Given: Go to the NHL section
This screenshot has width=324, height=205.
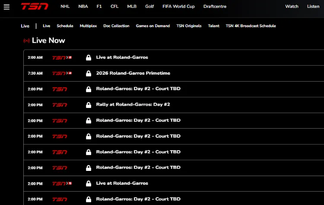Looking at the screenshot, I should (x=65, y=6).
